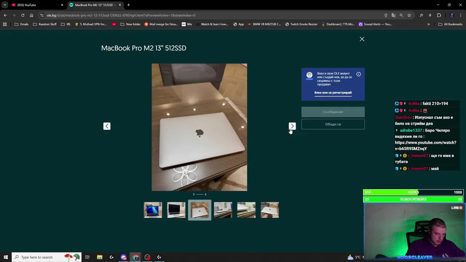Open the apps grid in bookmarks bar
The height and width of the screenshot is (262, 466).
tap(5, 24)
